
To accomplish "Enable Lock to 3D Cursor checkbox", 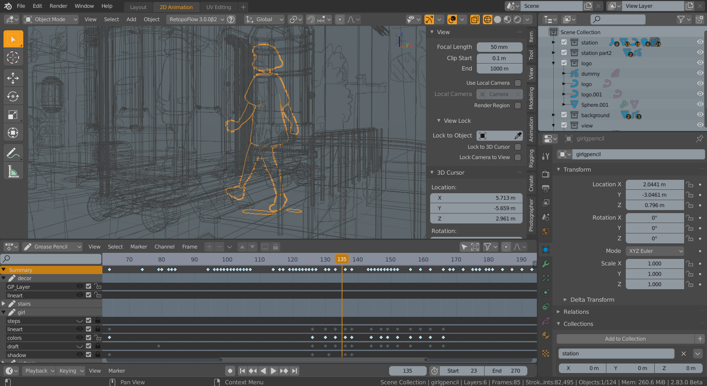I will (x=518, y=147).
